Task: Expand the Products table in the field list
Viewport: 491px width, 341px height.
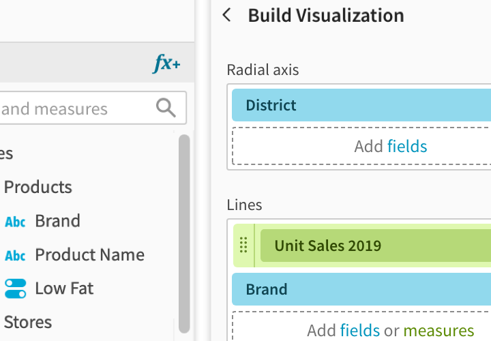Action: (38, 187)
